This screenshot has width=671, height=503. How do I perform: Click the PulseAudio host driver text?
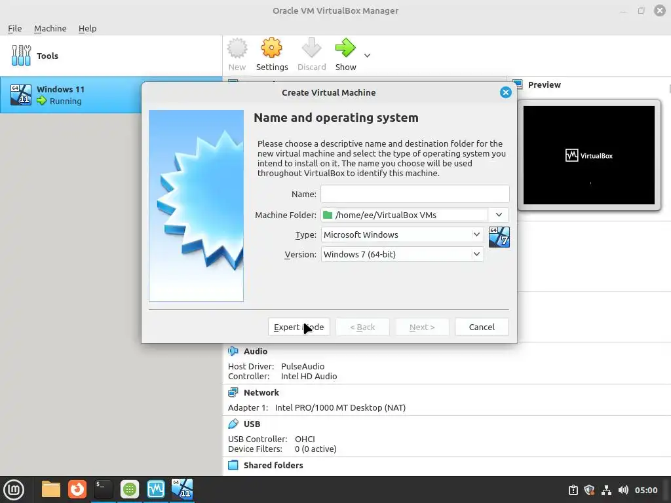(303, 366)
